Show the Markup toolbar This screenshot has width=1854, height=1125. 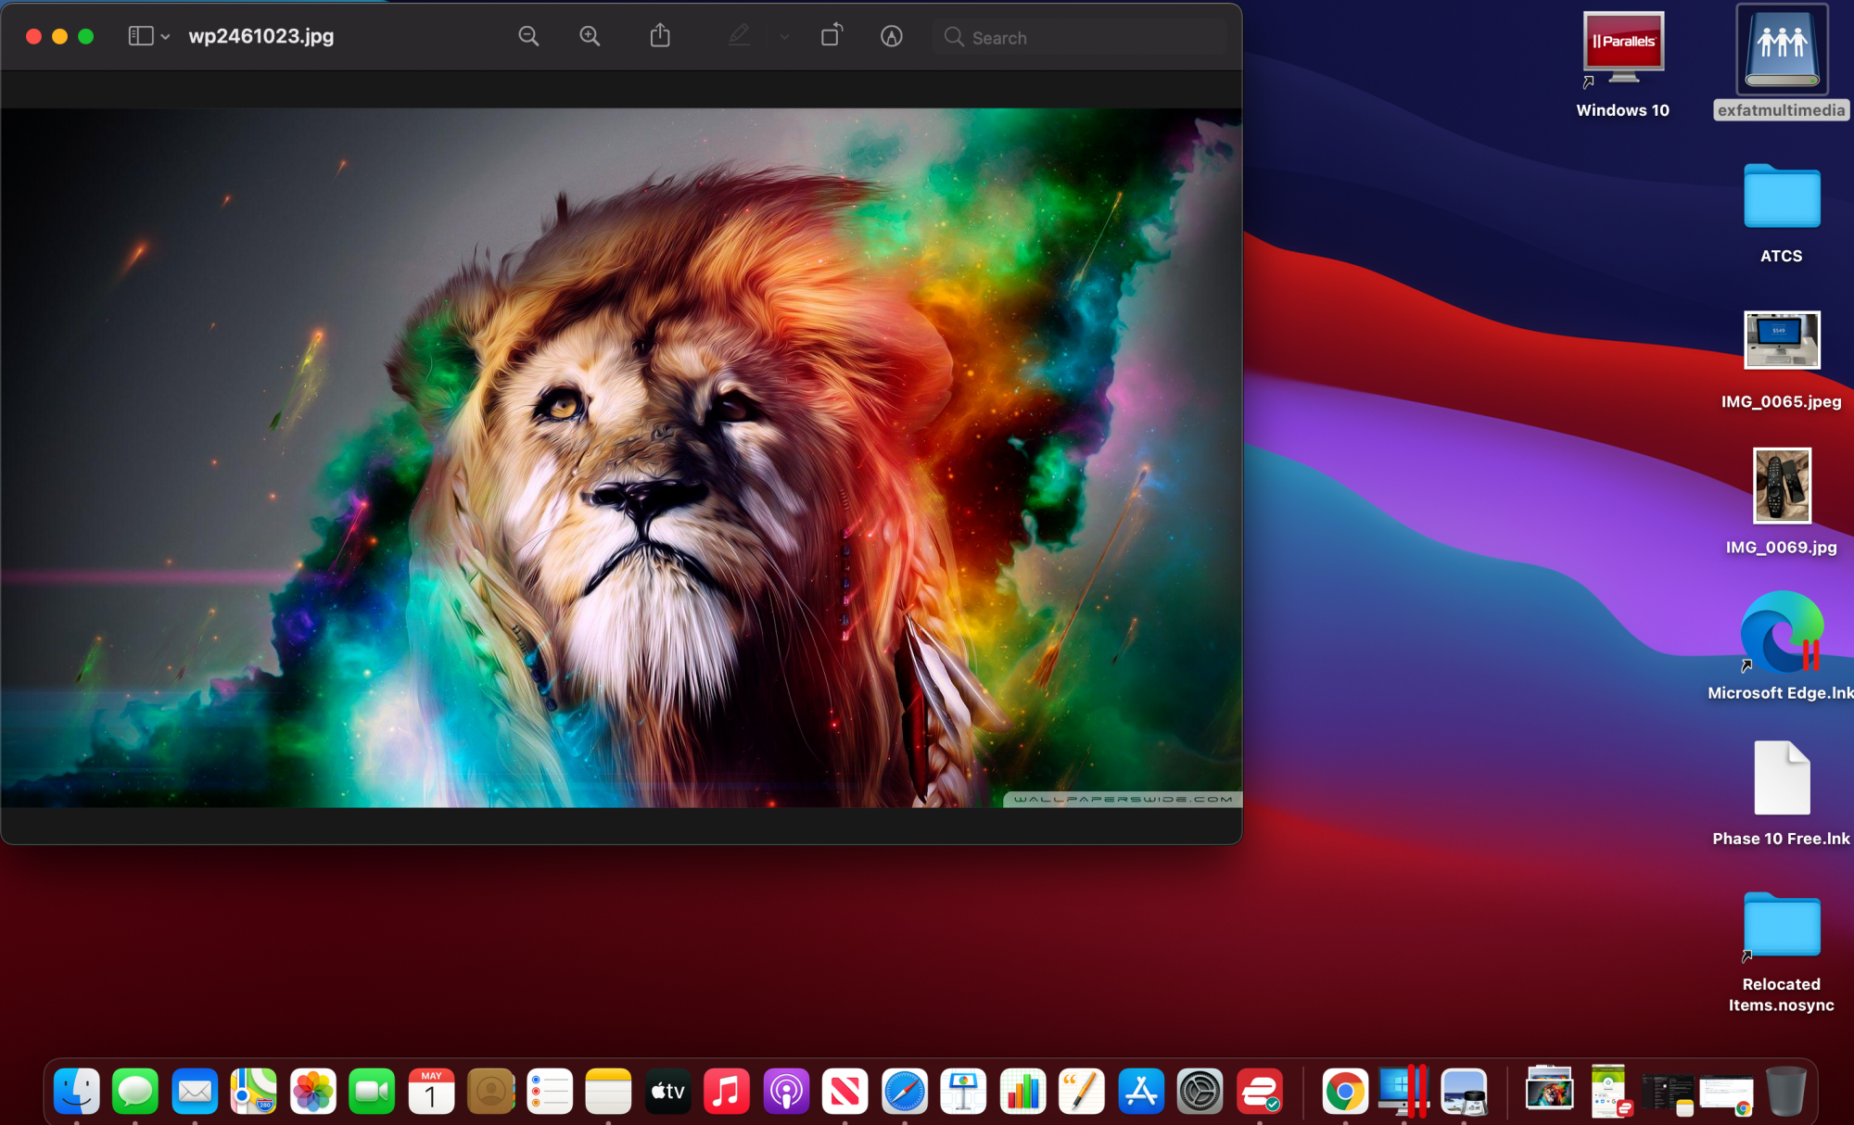coord(892,36)
